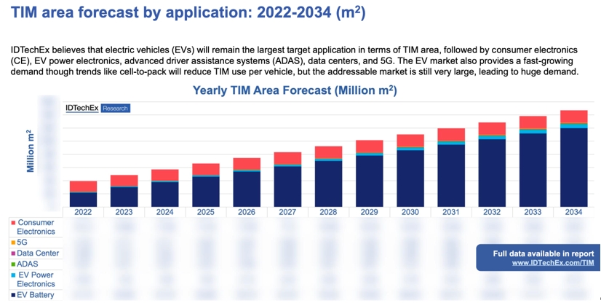Click the Research badge next to IDTechEx

point(116,109)
